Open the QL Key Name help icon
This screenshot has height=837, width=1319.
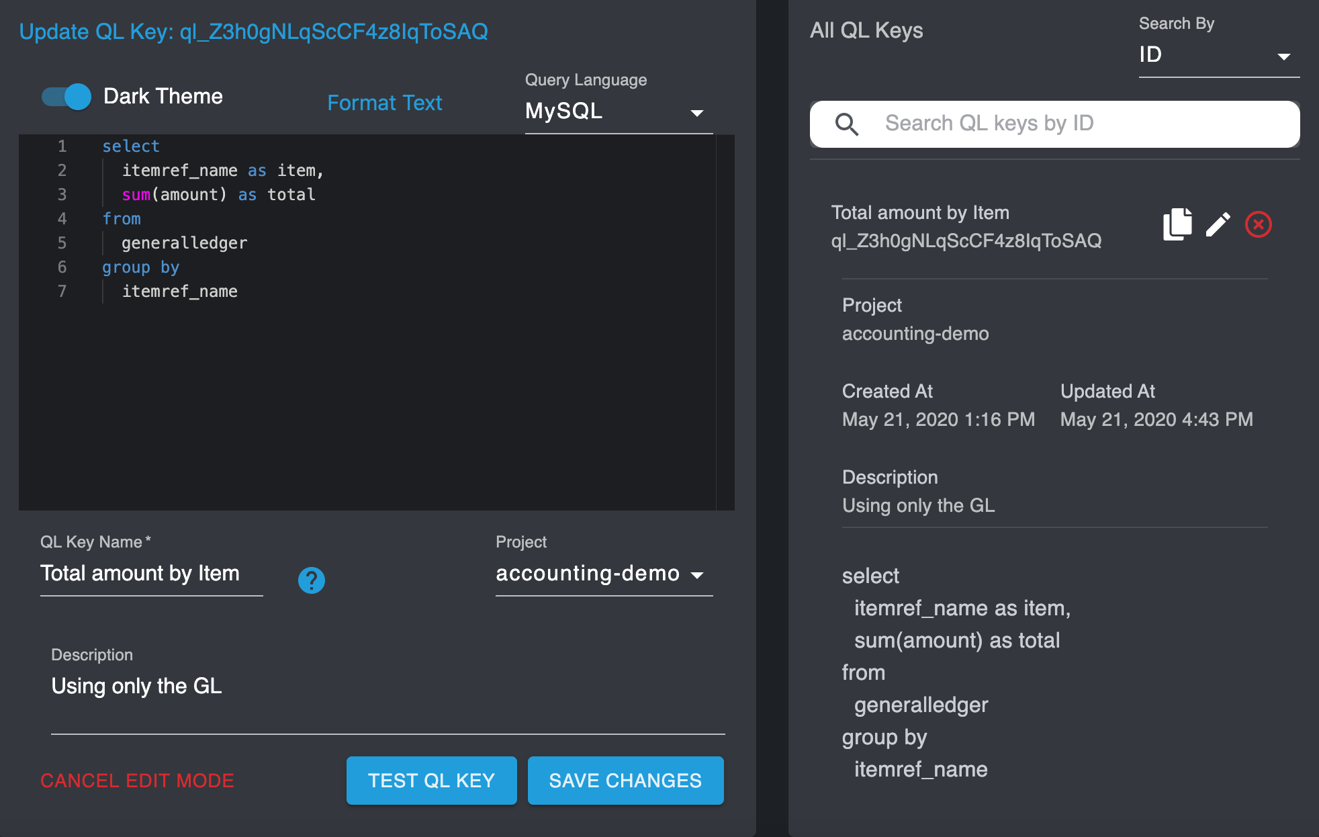[x=311, y=580]
